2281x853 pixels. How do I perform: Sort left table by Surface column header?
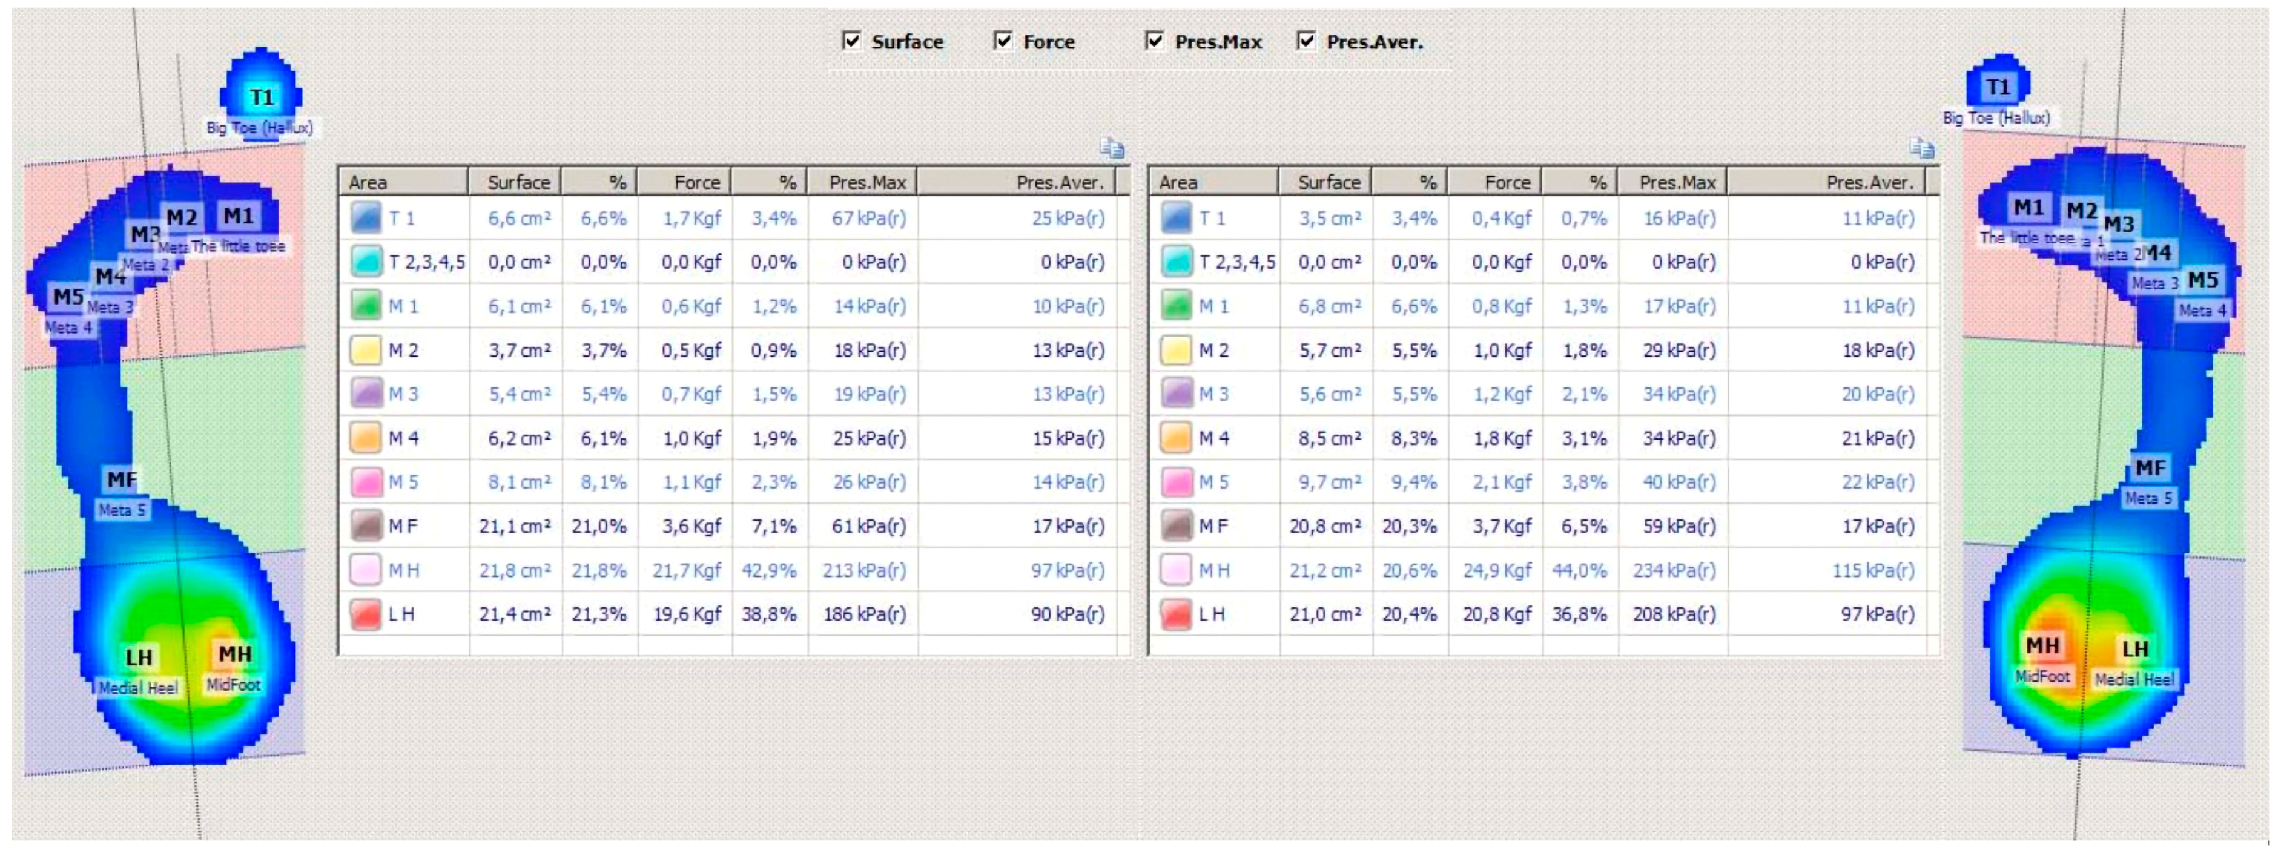(517, 182)
